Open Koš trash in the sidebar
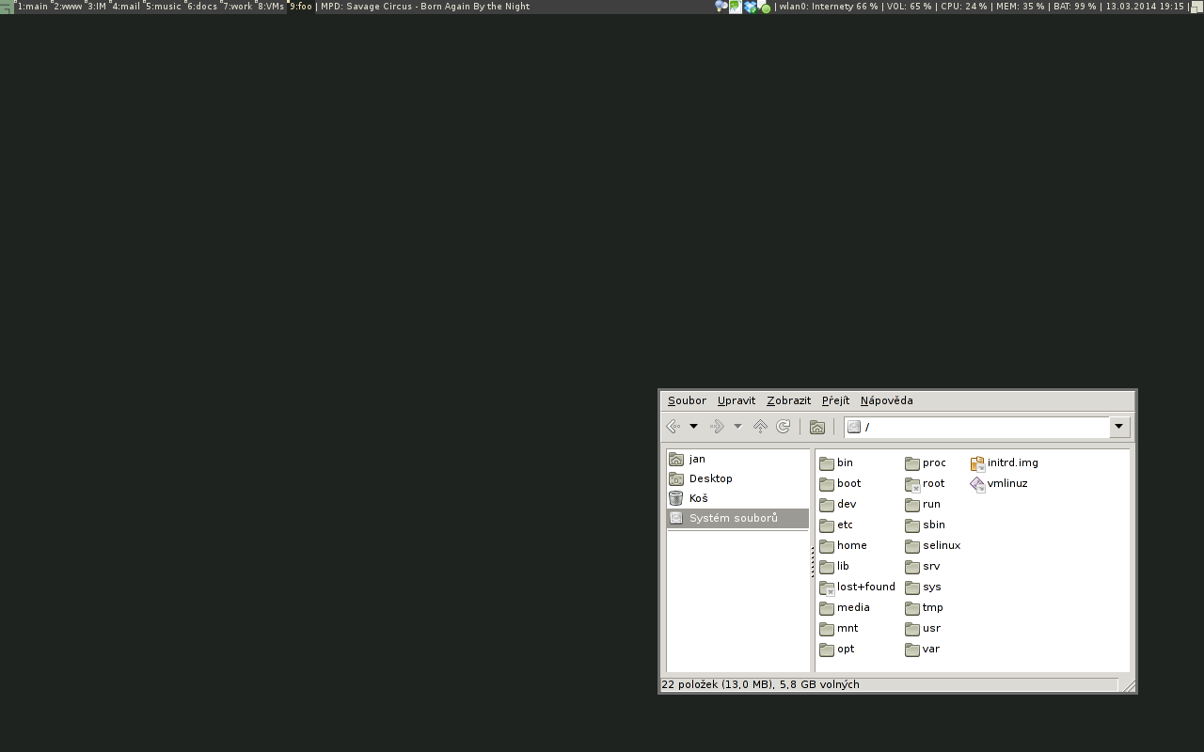Screen dimensions: 1204x752 click(x=737, y=498)
